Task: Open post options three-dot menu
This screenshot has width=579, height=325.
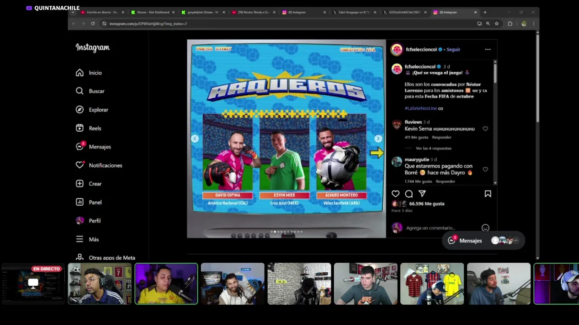Action: [488, 49]
